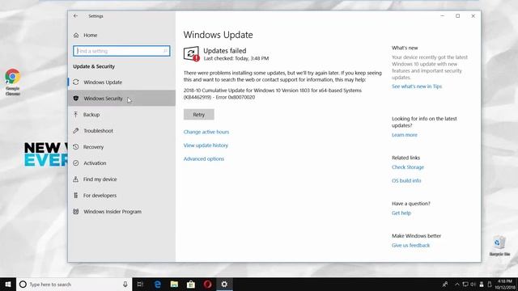Screen dimensions: 518x291
Task: Click the Backup upload arrow icon
Action: (75, 115)
